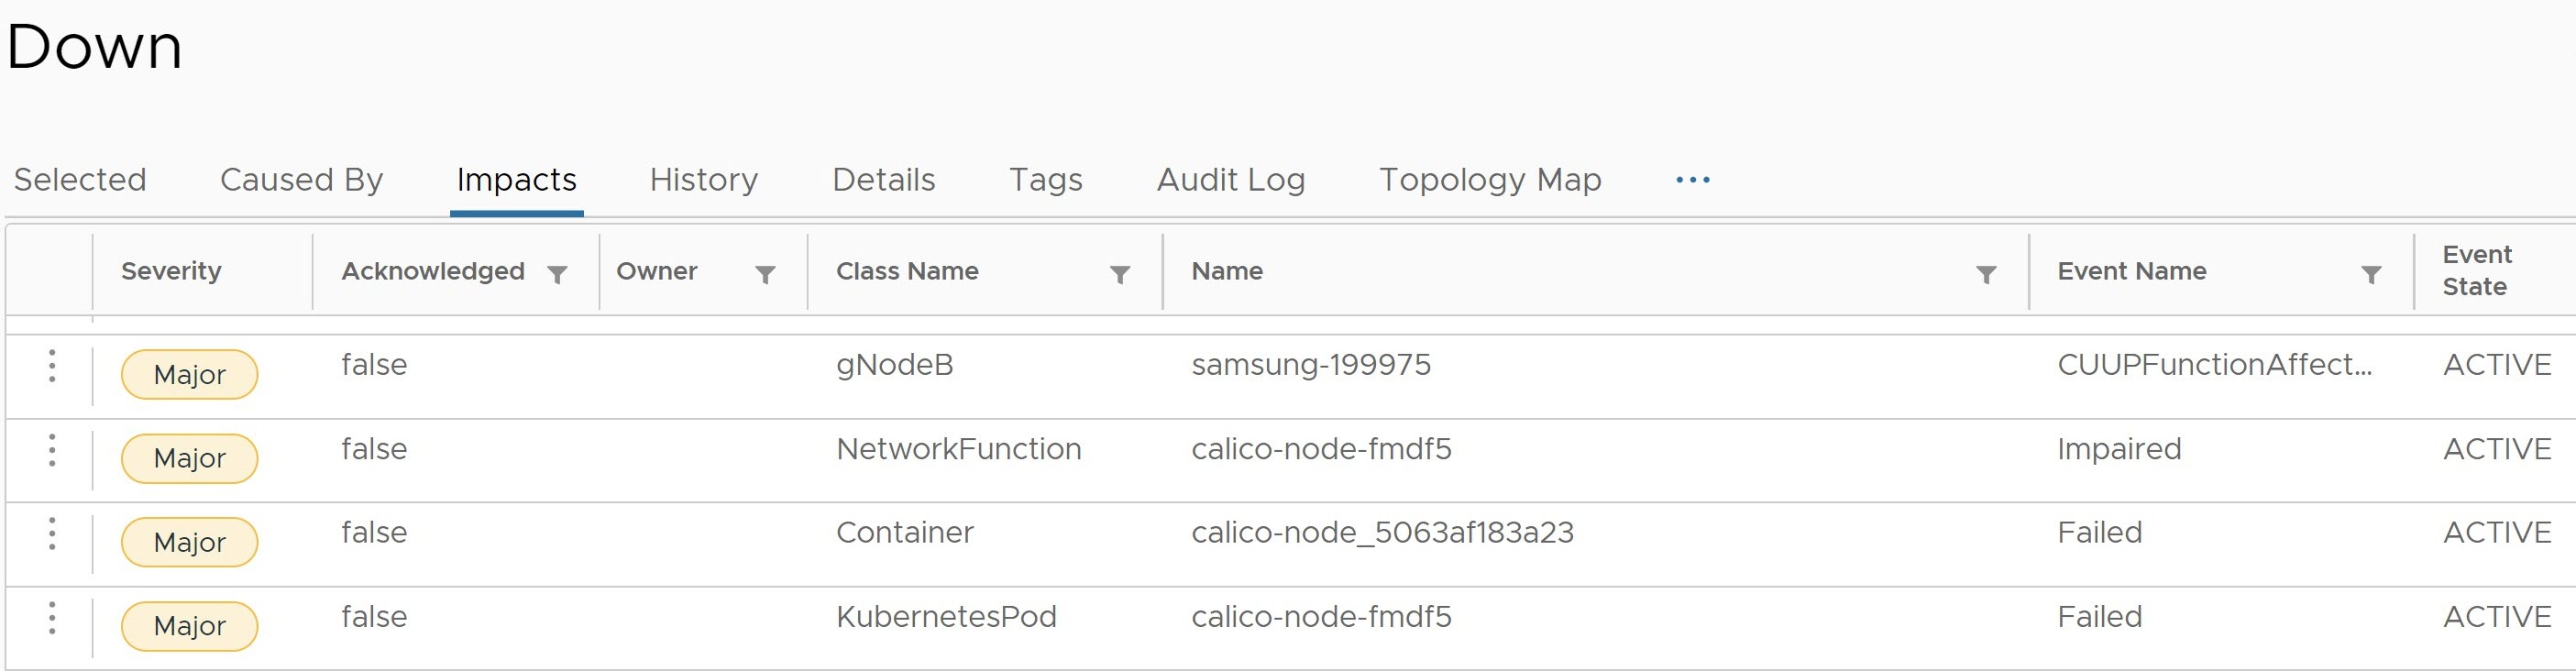The width and height of the screenshot is (2576, 671).
Task: Sort by the Acknowledged column header
Action: pyautogui.click(x=433, y=271)
